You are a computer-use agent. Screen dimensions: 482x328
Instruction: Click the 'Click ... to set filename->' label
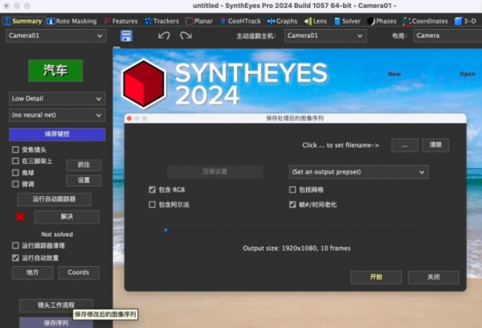click(x=341, y=146)
